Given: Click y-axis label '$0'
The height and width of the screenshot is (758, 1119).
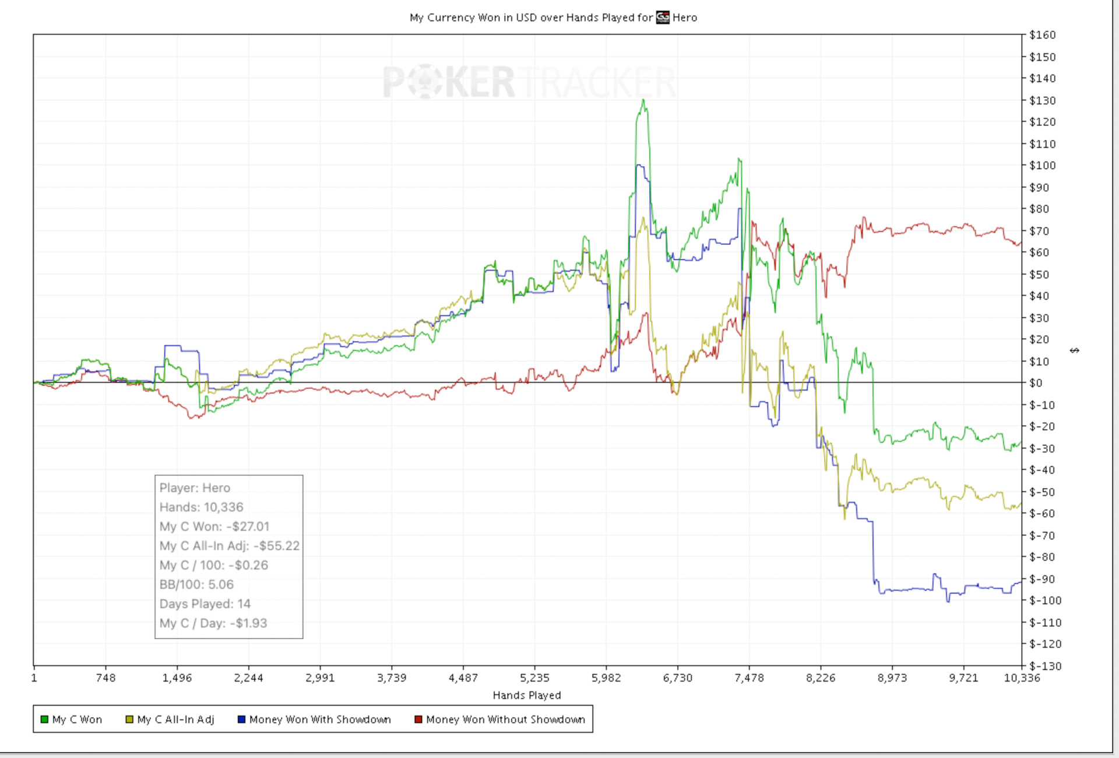Looking at the screenshot, I should 1036,383.
